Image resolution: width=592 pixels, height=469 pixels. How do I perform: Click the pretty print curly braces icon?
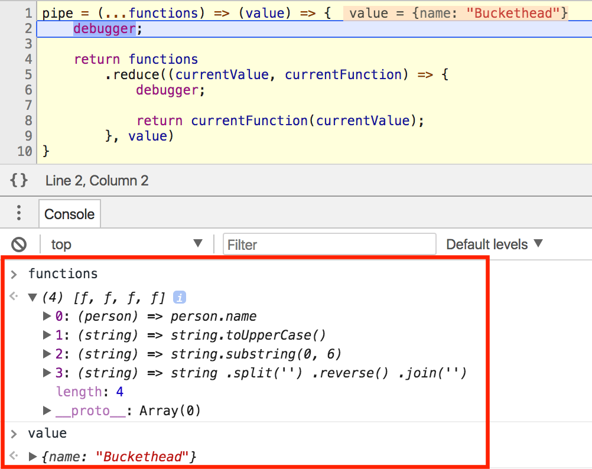click(x=18, y=180)
